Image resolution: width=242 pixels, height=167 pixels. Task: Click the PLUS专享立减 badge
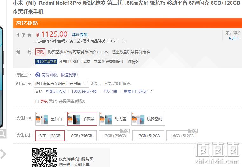point(46,62)
